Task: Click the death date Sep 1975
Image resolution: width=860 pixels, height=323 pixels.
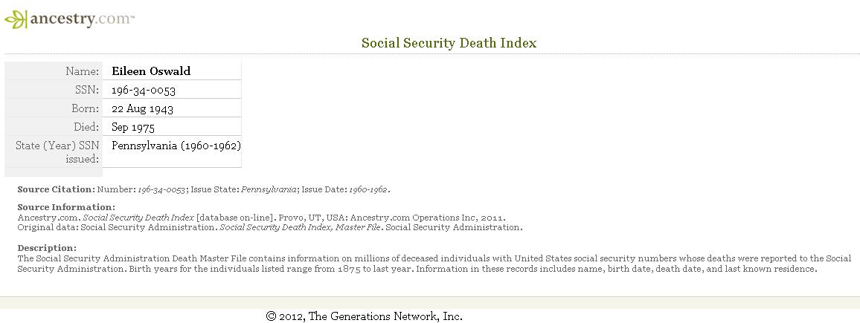Action: point(132,127)
